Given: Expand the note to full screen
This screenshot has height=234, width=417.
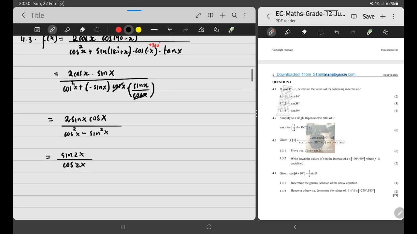Looking at the screenshot, I should pos(198,15).
